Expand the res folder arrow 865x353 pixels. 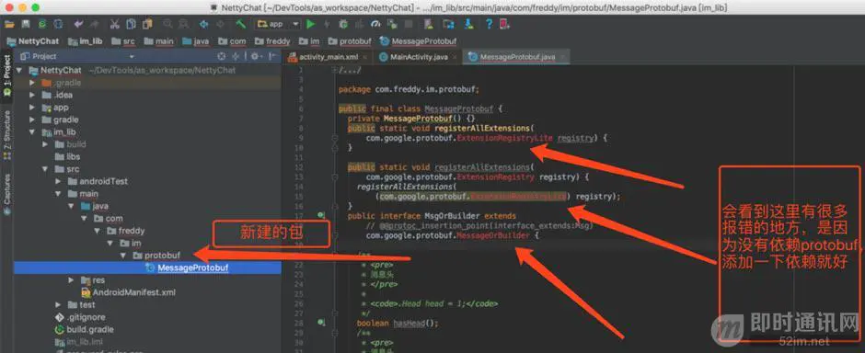pos(71,280)
